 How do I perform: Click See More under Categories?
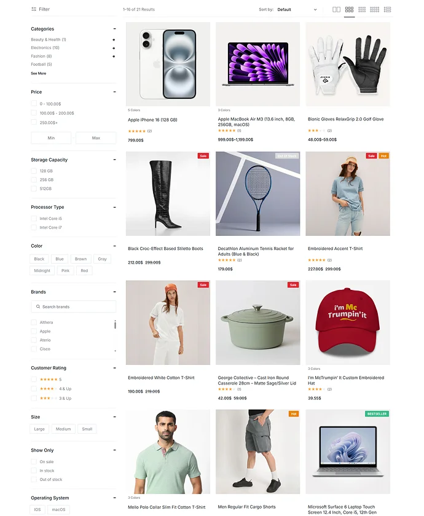click(x=39, y=73)
